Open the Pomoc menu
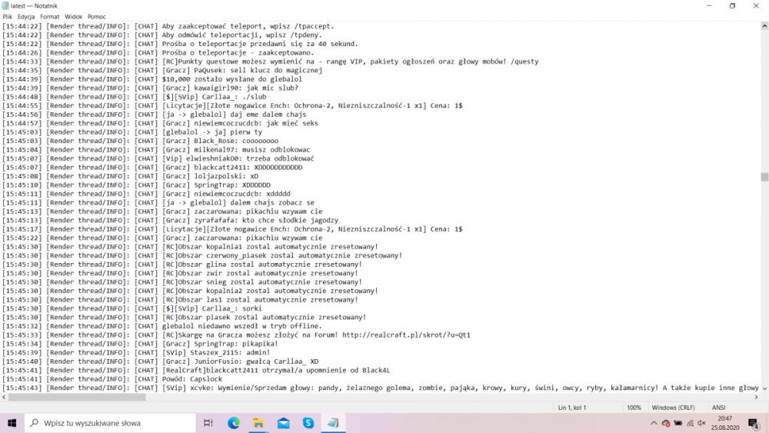Image resolution: width=769 pixels, height=433 pixels. tap(97, 16)
